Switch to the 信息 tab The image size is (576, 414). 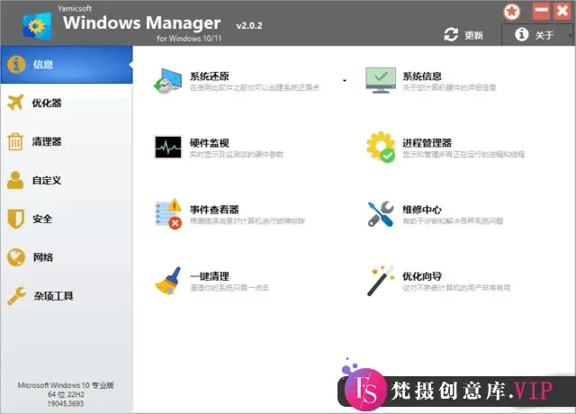coord(67,64)
